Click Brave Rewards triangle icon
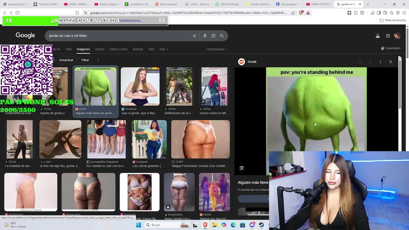The image size is (409, 230). (308, 13)
